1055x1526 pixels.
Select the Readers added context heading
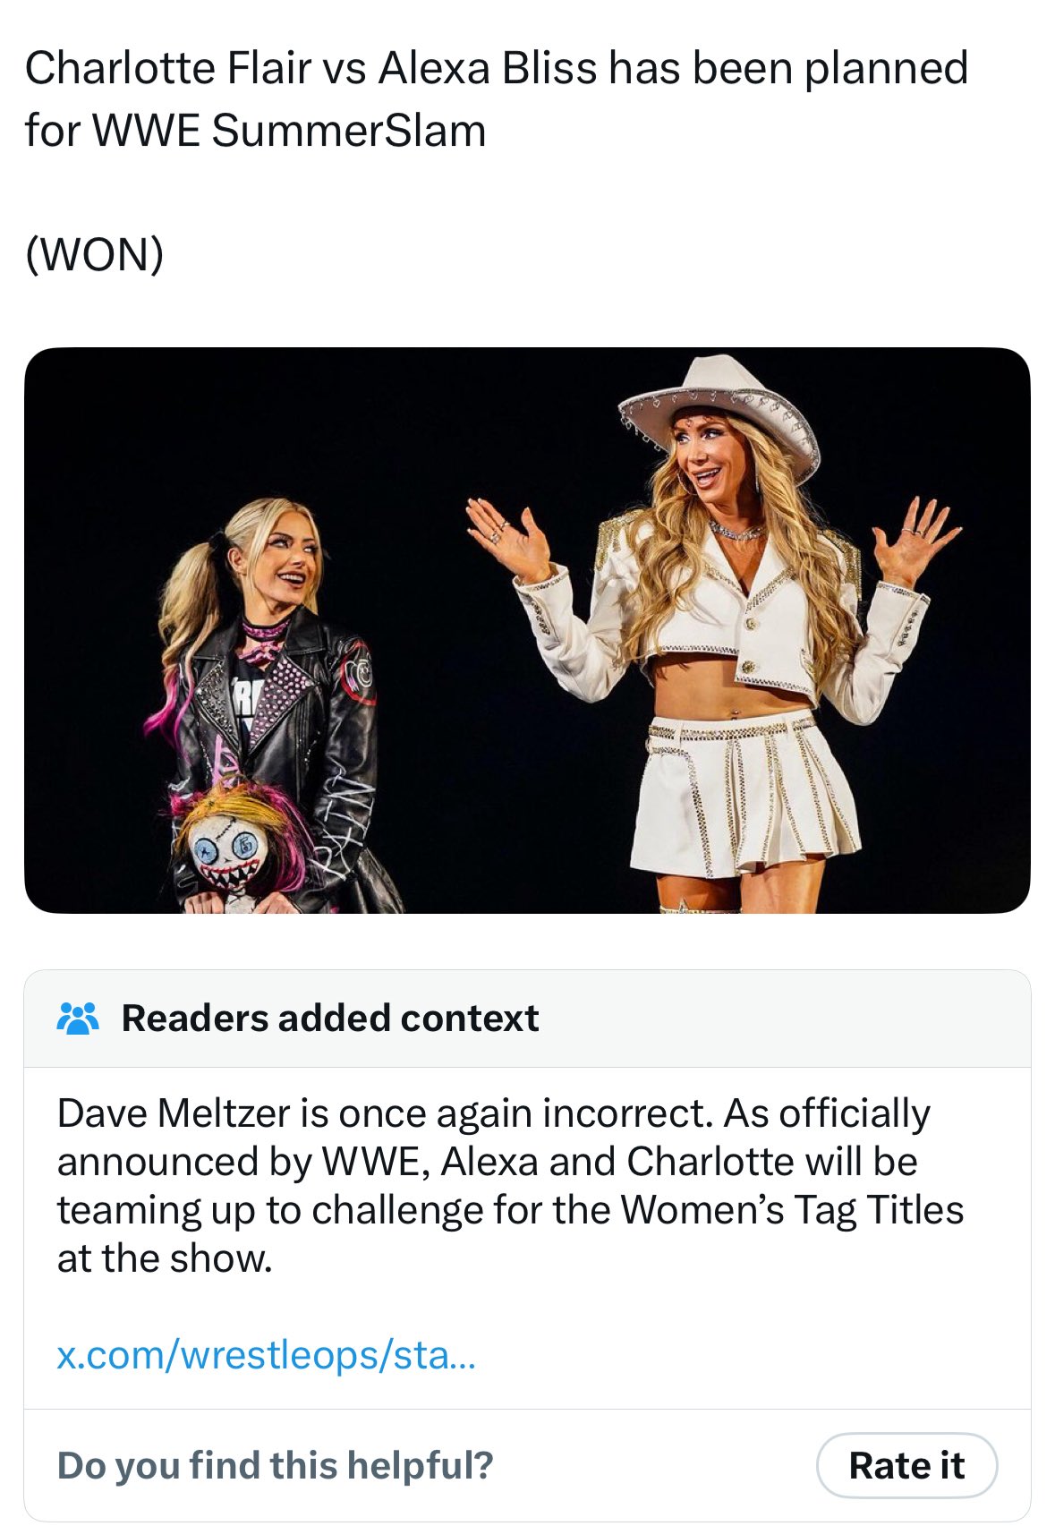pos(329,1019)
